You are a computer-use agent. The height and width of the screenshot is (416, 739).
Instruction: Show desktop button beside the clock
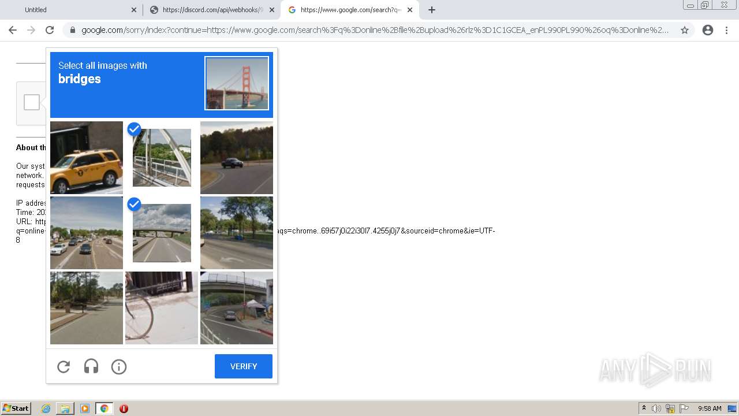tap(732, 408)
